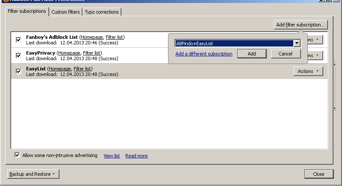The image size is (342, 192).
Task: Select EasyPrivacy title text
Action: coord(41,53)
